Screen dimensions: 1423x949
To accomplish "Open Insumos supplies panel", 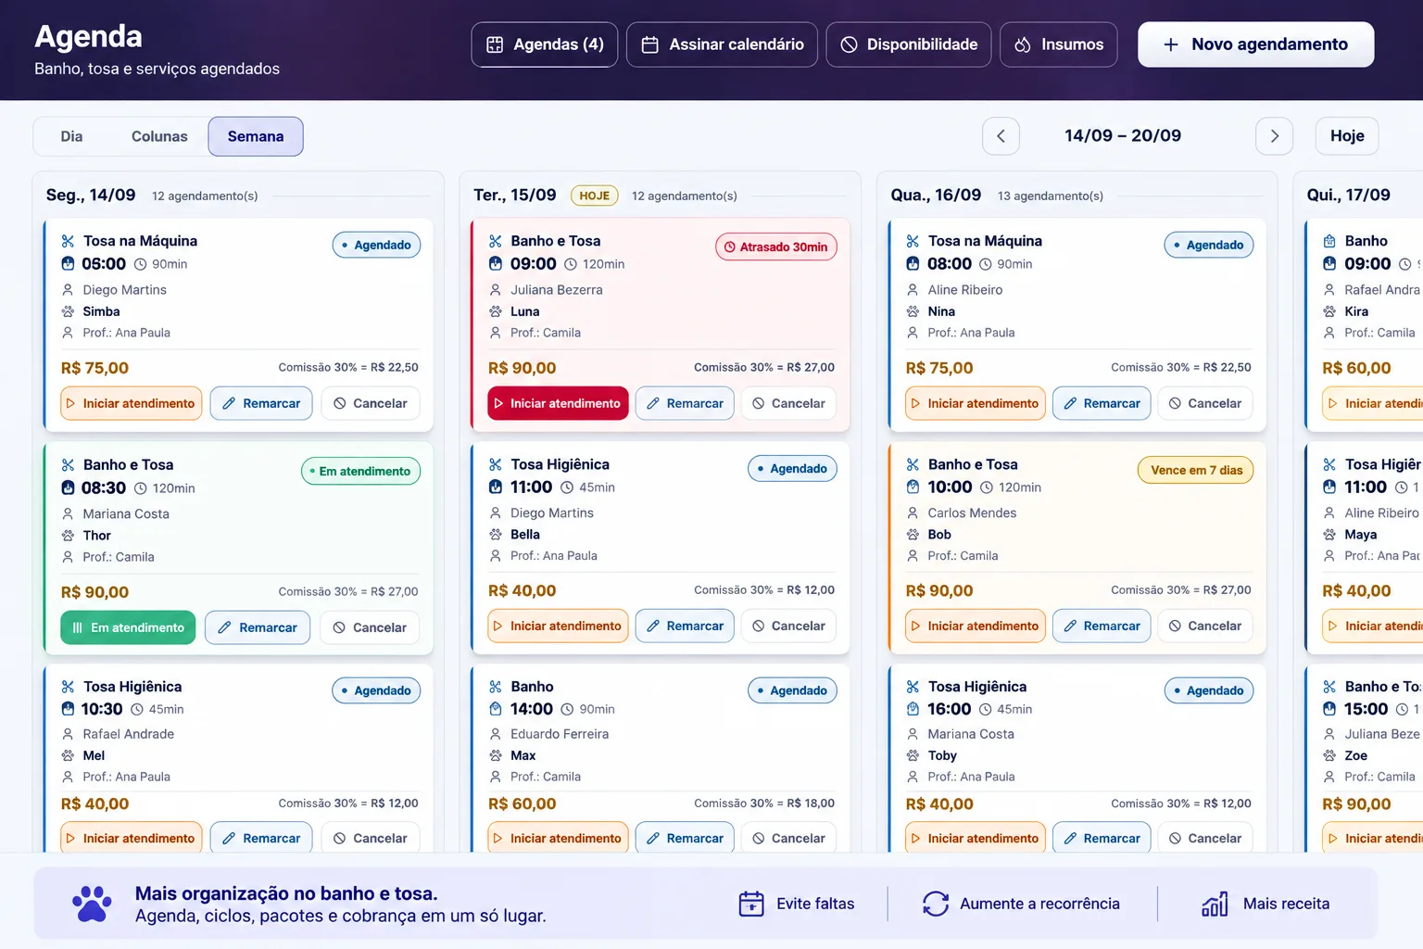I will click(1059, 44).
